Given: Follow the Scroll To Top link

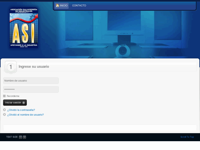Looking at the screenshot, I should (187, 137).
